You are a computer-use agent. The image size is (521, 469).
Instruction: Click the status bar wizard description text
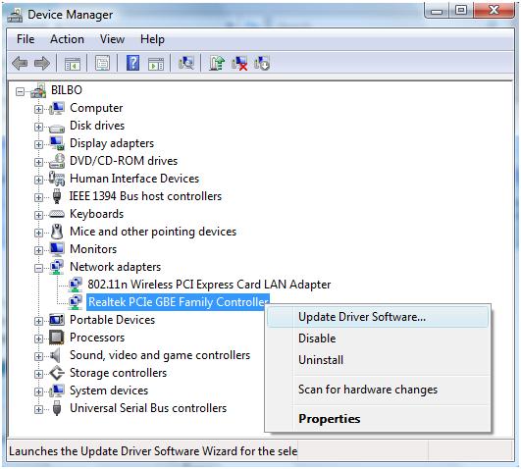point(153,451)
